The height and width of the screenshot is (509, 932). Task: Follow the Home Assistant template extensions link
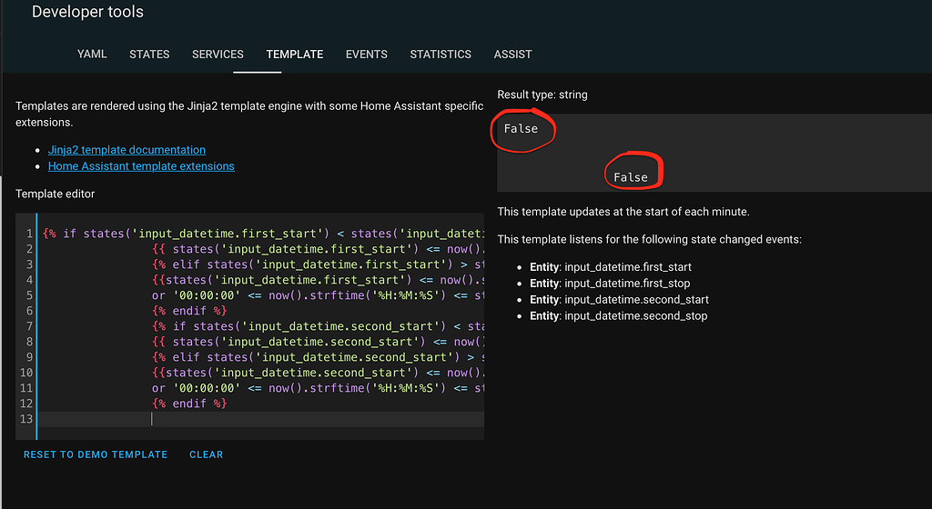[141, 166]
